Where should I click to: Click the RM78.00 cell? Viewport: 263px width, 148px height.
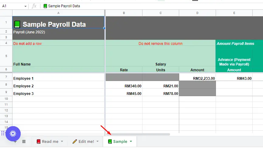click(161, 92)
